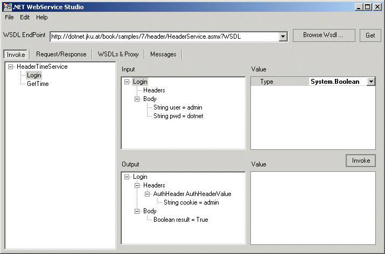Select Body in the Input tree

click(x=150, y=99)
